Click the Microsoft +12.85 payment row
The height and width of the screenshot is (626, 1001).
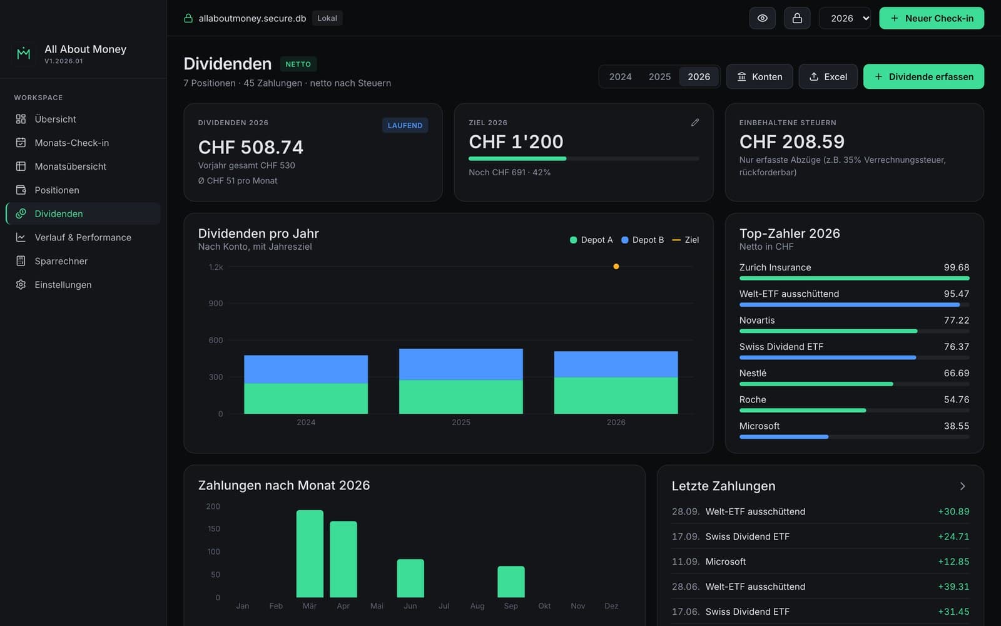pos(820,562)
